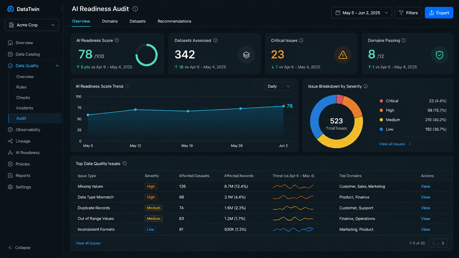The height and width of the screenshot is (258, 459).
Task: Click View link for Duplicate Records row
Action: point(426,208)
